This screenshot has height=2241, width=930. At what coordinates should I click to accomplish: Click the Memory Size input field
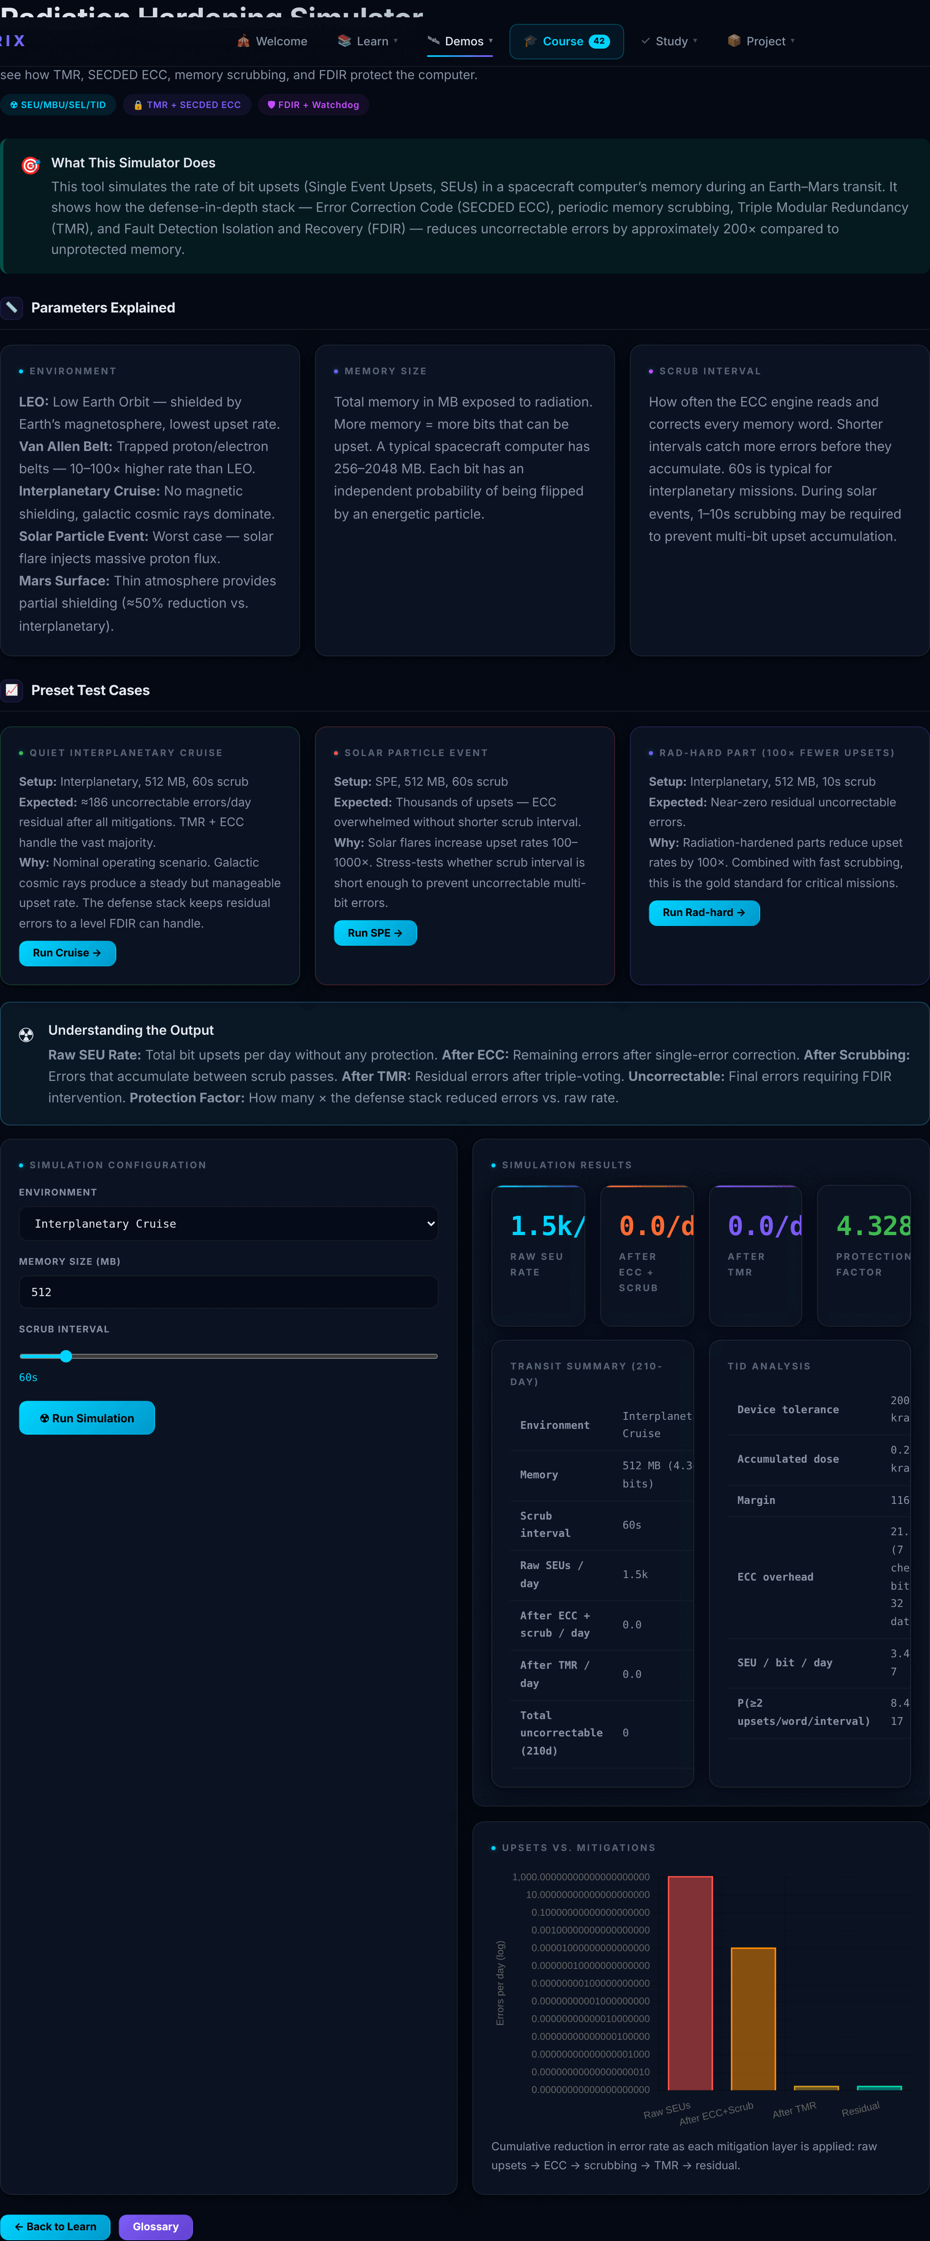pyautogui.click(x=229, y=1292)
